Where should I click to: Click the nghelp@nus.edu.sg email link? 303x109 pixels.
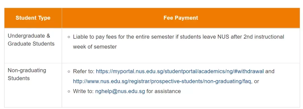click(x=120, y=91)
